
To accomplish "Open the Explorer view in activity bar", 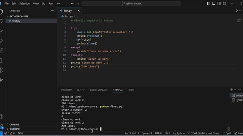I will tap(1, 12).
